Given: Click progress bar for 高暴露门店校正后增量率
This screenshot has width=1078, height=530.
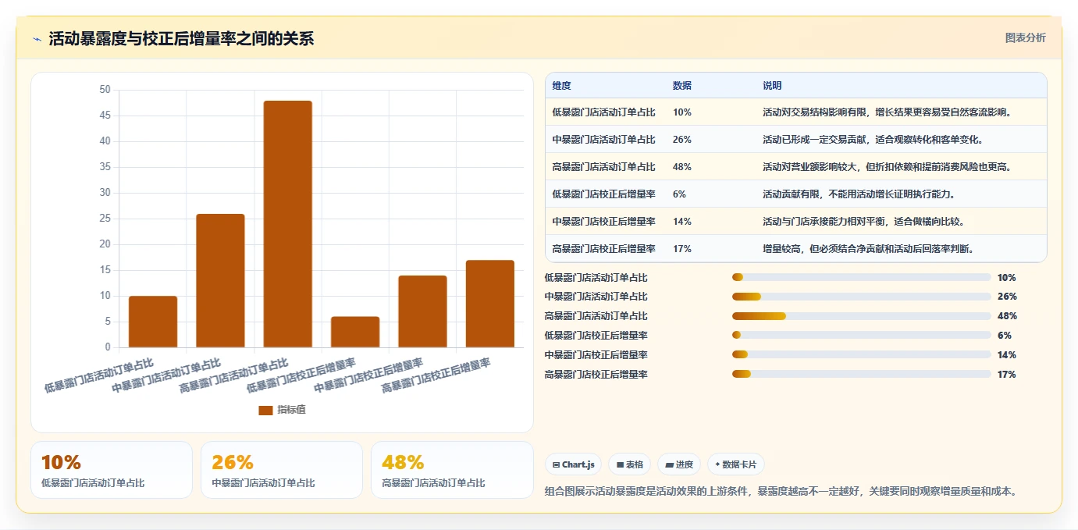Looking at the screenshot, I should coord(862,375).
